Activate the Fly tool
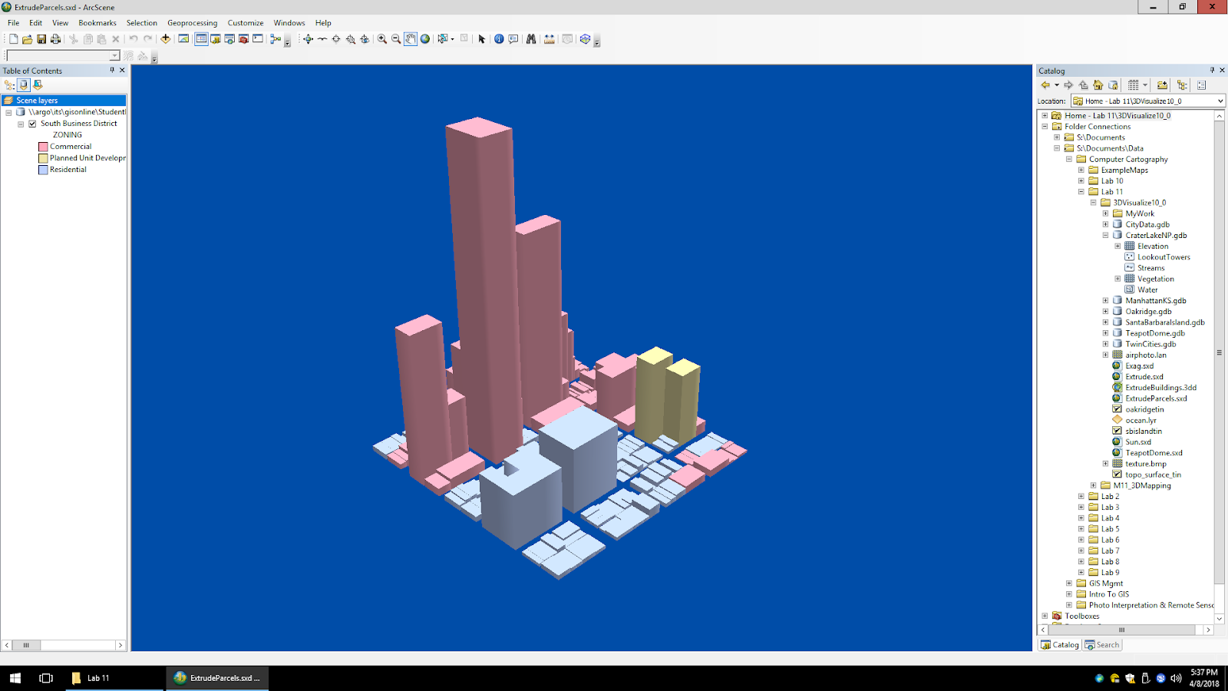This screenshot has width=1228, height=691. [x=321, y=38]
